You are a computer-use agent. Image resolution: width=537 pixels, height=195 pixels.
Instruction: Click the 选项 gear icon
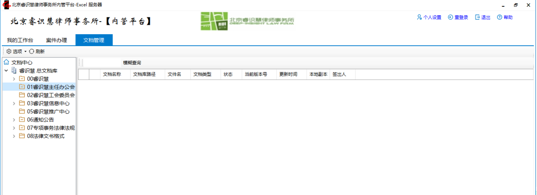tap(9, 52)
